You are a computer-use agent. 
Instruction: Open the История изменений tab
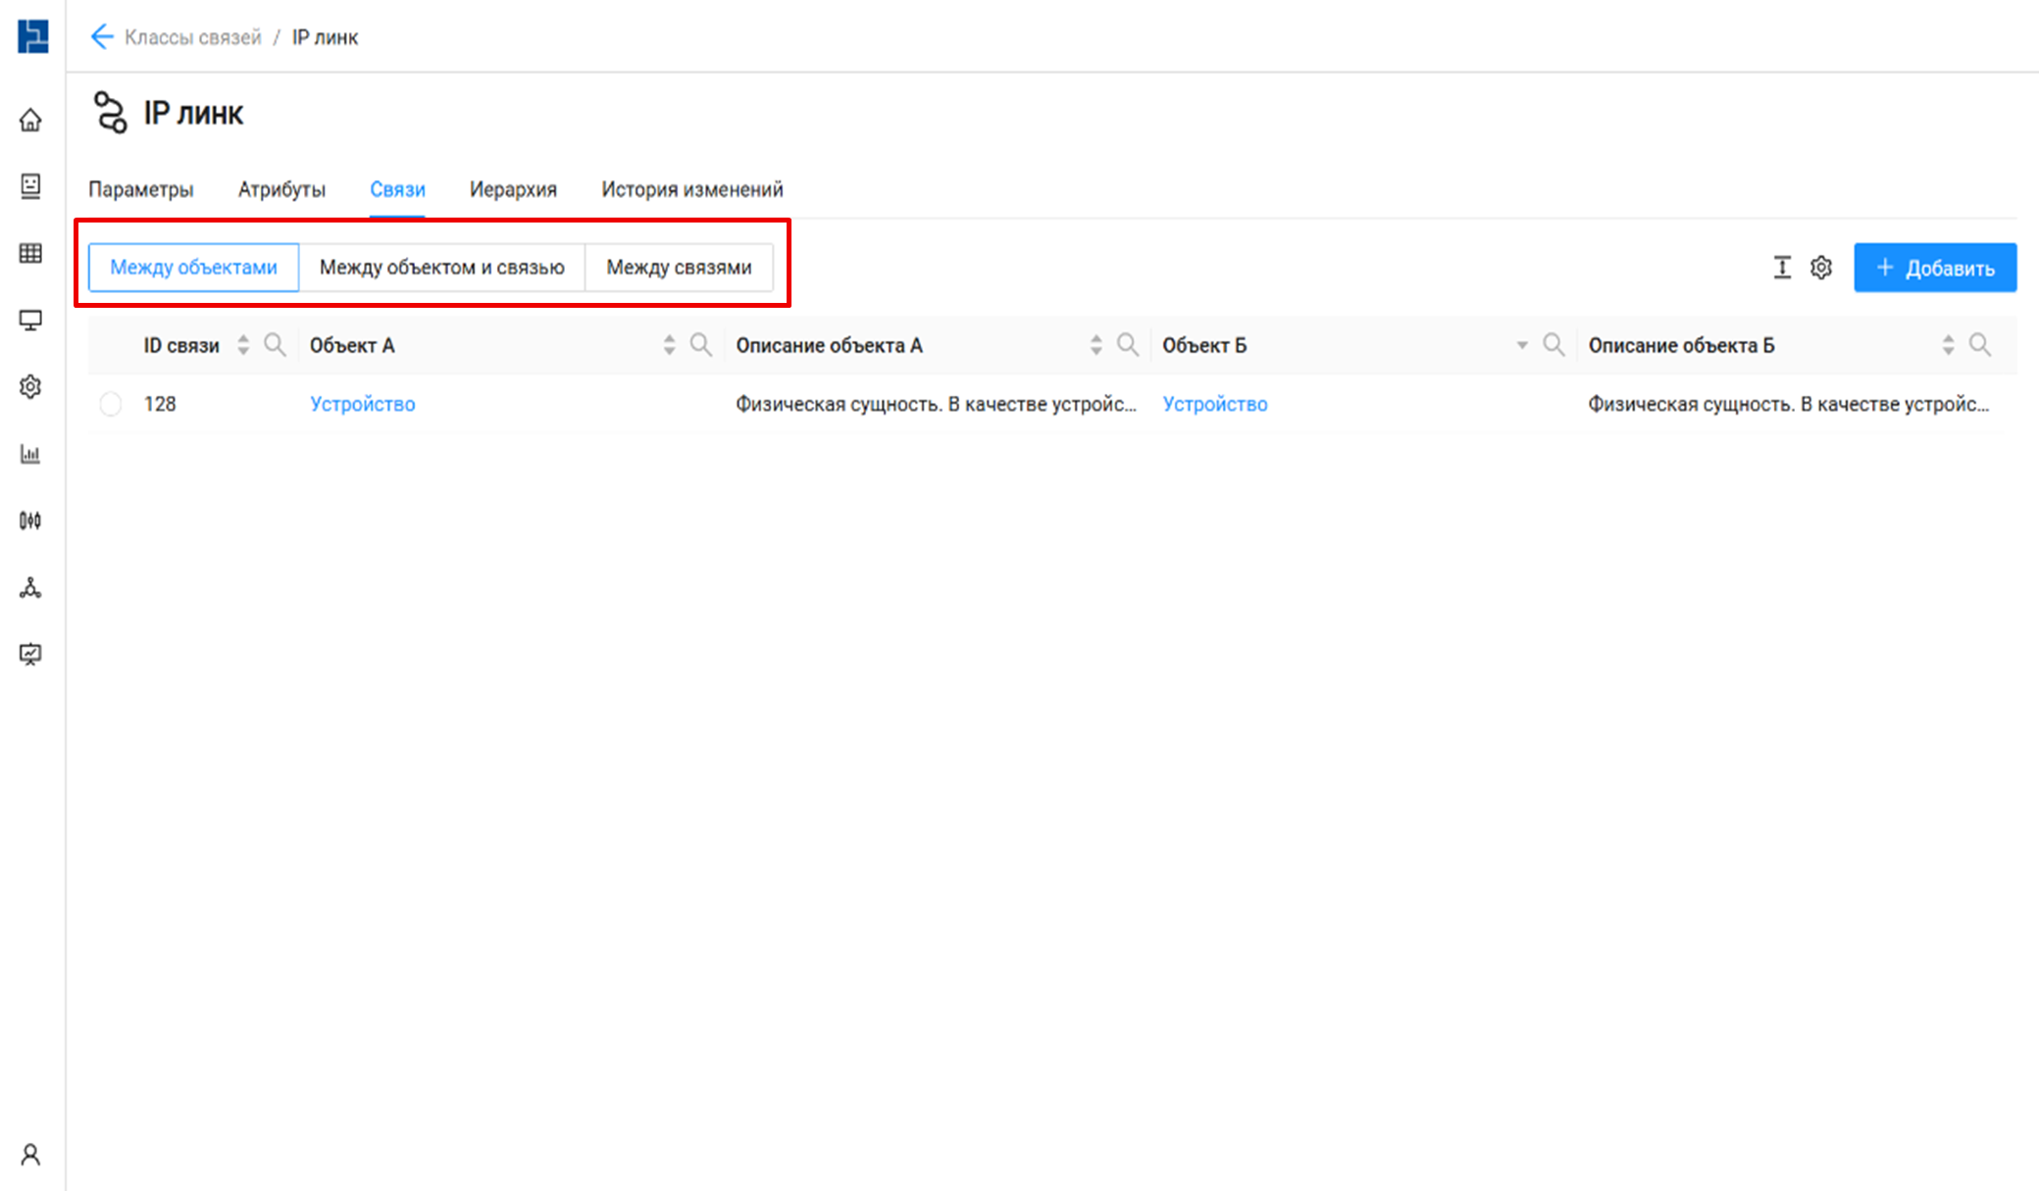pyautogui.click(x=691, y=189)
